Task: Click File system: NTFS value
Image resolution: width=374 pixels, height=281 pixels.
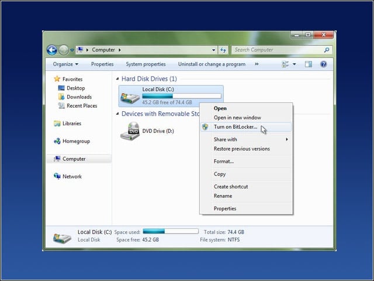Action: (234, 239)
